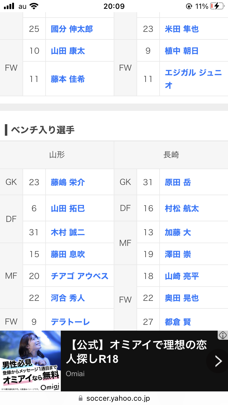Open player 國分 伸太郎 profile link
The width and height of the screenshot is (228, 405).
pyautogui.click(x=72, y=29)
